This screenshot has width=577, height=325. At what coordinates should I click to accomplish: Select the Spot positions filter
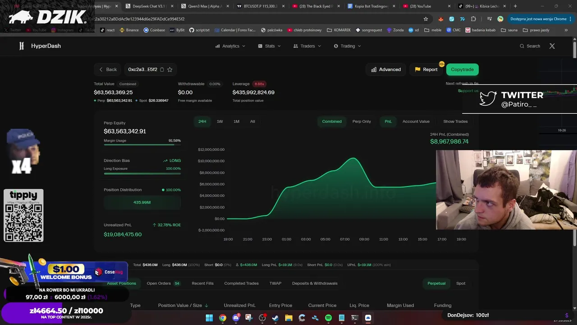461,283
